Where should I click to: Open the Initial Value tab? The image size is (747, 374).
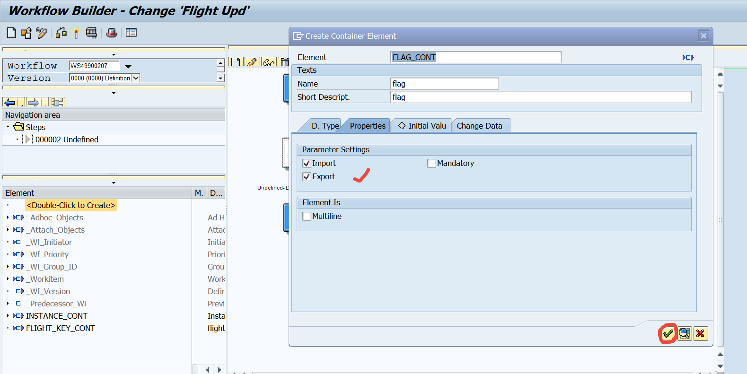[422, 126]
